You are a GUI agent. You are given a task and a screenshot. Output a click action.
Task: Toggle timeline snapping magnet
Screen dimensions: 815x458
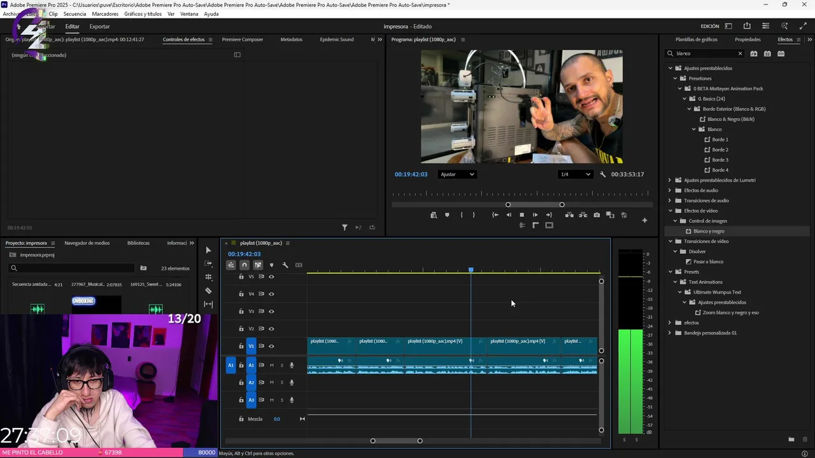(244, 265)
